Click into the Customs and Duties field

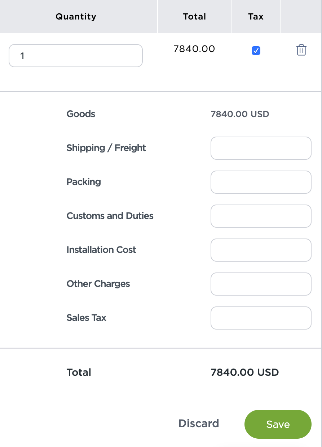tap(261, 216)
